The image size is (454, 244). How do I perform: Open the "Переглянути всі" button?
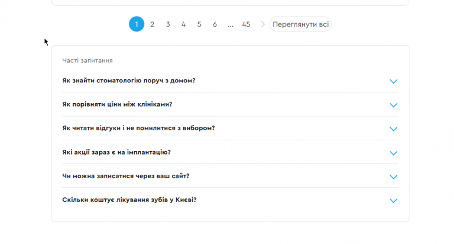pyautogui.click(x=300, y=24)
